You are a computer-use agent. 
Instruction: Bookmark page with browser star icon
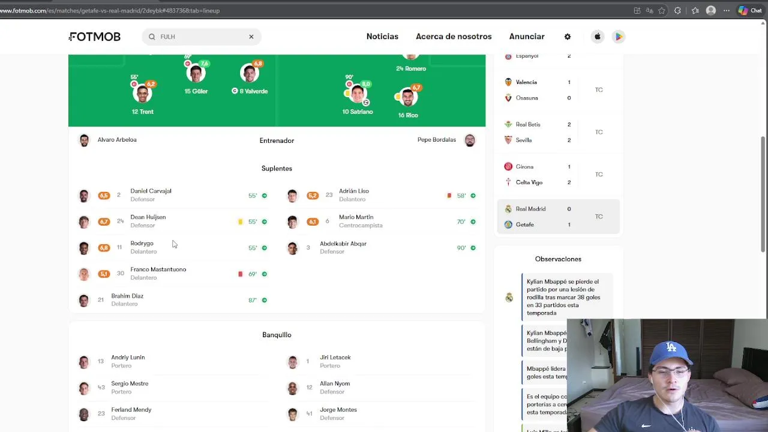click(662, 10)
